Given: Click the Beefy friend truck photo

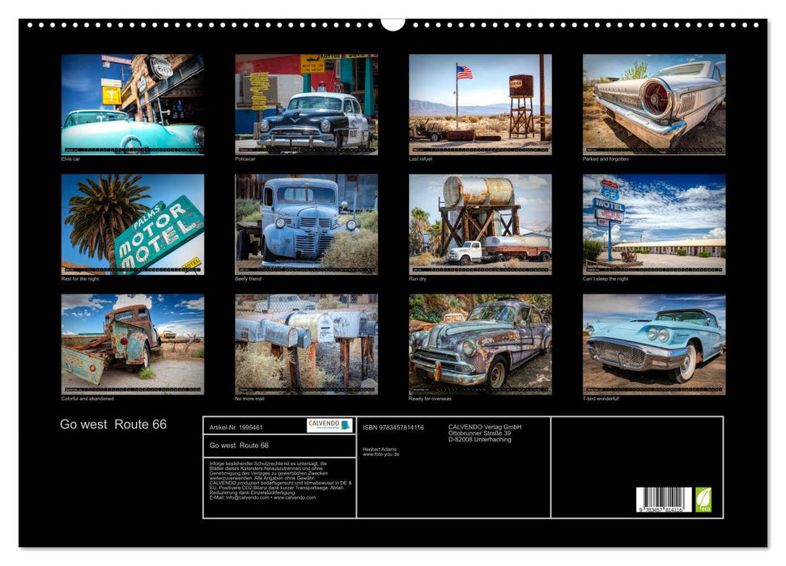Looking at the screenshot, I should pyautogui.click(x=307, y=222).
